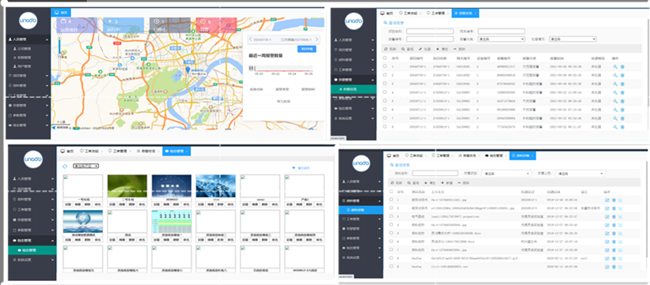Screen dimensions: 650x285
Task: Check the checkbox for materials table row 5
Action: pos(391,234)
